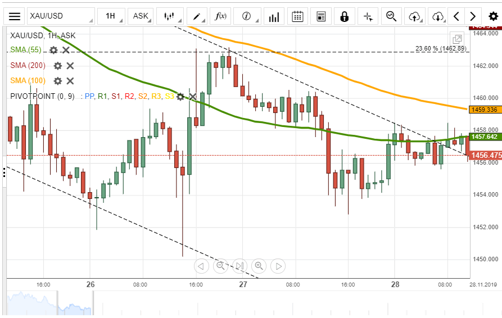
Task: Remove the SMA (55) indicator
Action: pos(66,50)
